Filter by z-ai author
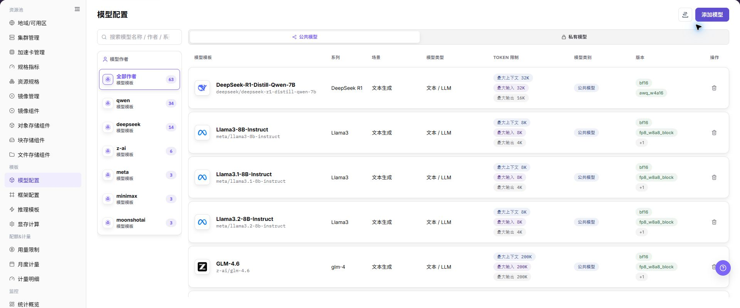 pyautogui.click(x=140, y=151)
